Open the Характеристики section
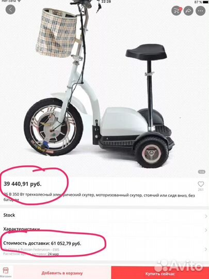The width and height of the screenshot is (209, 279). [x=104, y=229]
